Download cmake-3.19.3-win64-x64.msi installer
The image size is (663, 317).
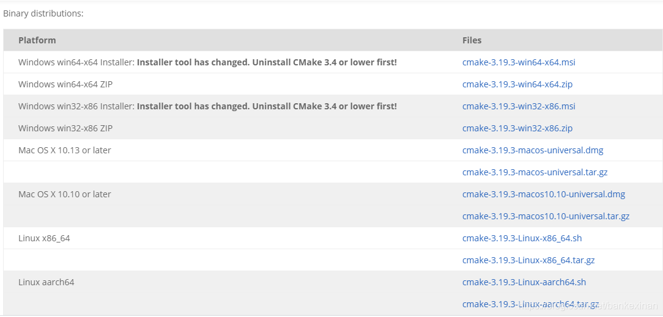pyautogui.click(x=519, y=62)
